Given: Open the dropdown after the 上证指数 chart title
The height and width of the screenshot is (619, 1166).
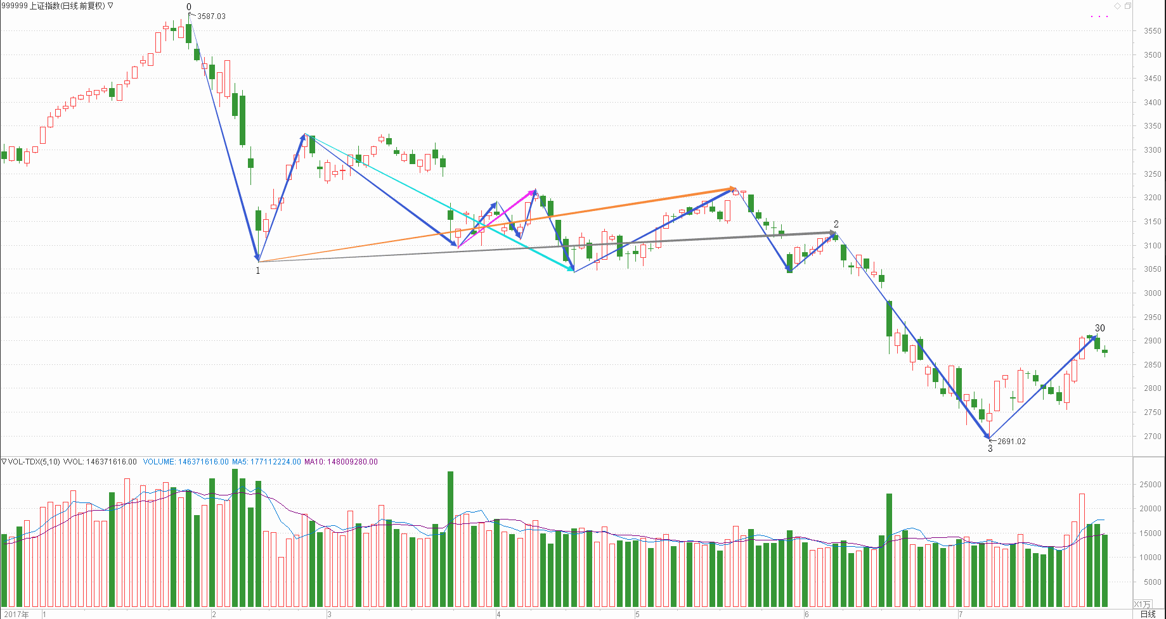Looking at the screenshot, I should 111,6.
